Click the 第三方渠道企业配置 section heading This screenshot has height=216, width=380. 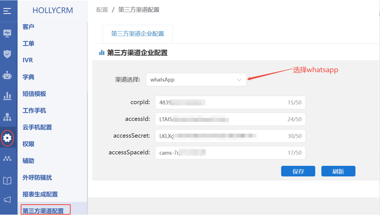coord(137,53)
